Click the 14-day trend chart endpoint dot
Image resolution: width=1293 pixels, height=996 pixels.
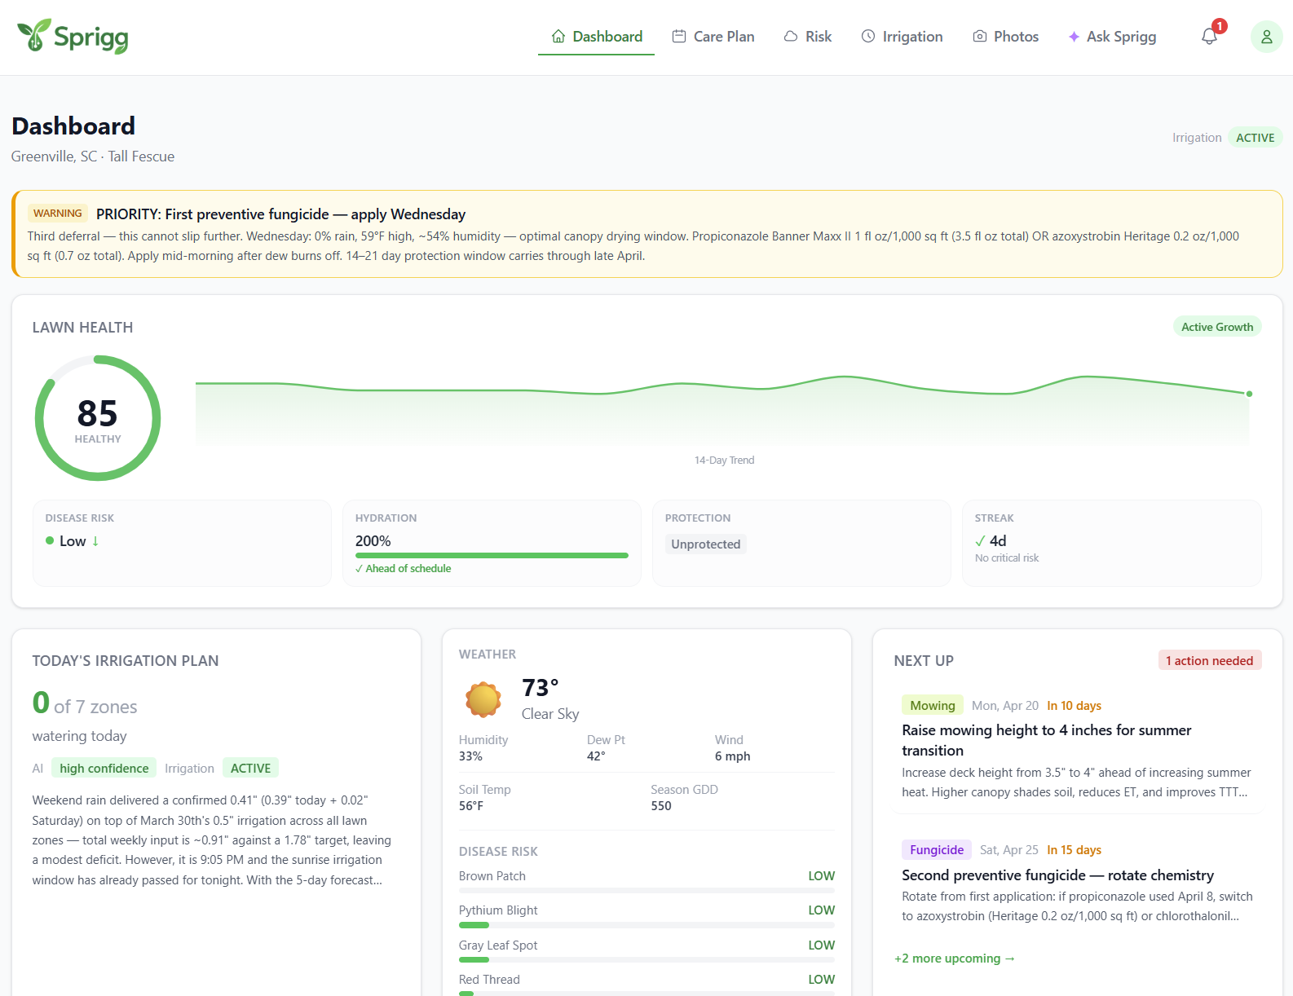(x=1249, y=394)
